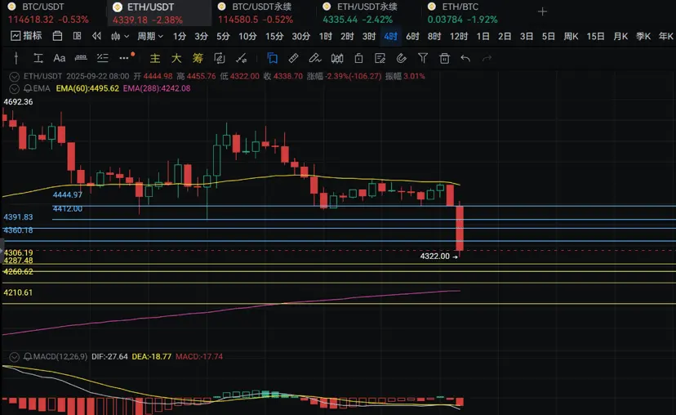Click the edit-in-frame drawing icon
676x415 pixels.
point(220,58)
